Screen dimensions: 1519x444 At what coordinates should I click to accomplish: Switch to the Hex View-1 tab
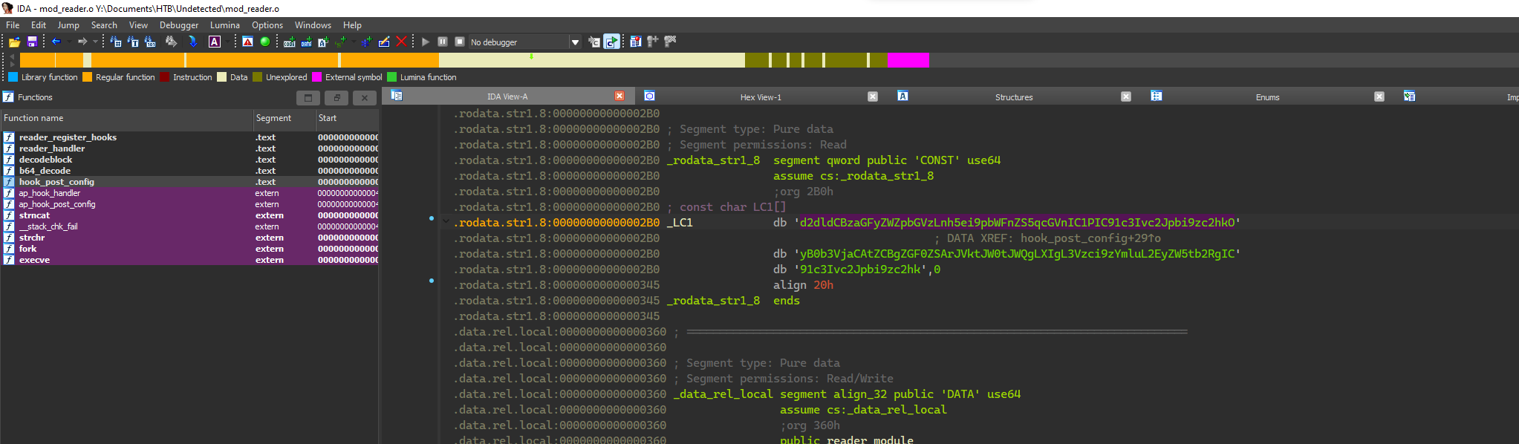760,97
